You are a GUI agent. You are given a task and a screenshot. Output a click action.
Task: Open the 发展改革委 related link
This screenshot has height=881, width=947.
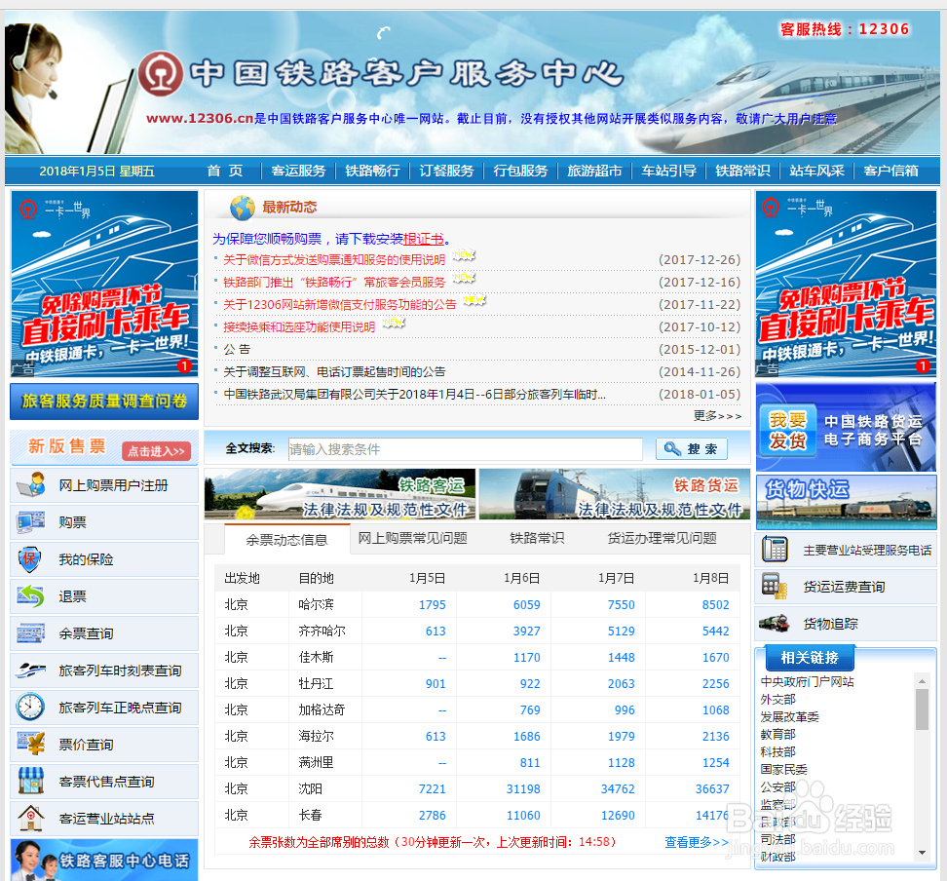coord(789,716)
